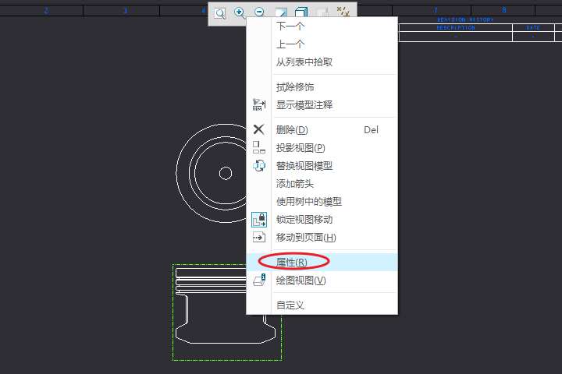The image size is (562, 374).
Task: Select 绘图视图(V) menu entry
Action: 322,280
